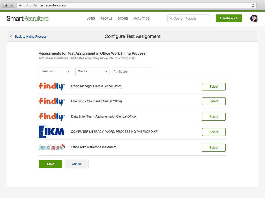Select the Data Entry Test assessment
The width and height of the screenshot is (265, 198).
(x=214, y=117)
